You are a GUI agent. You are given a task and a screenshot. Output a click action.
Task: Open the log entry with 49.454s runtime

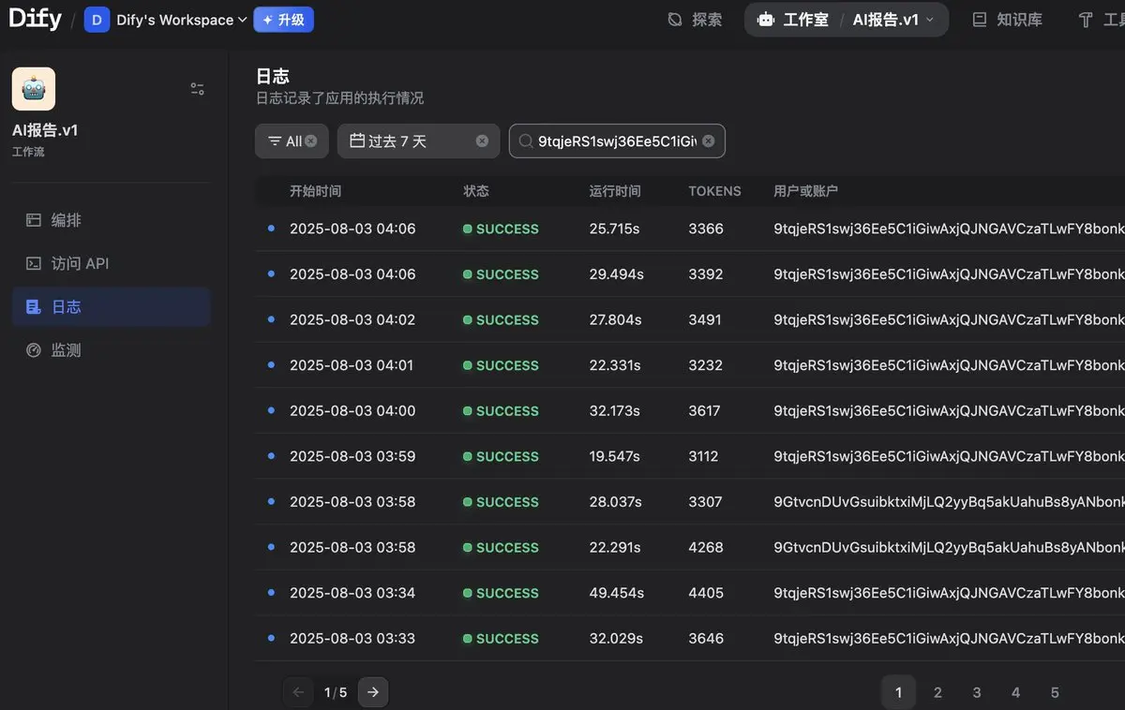click(690, 593)
